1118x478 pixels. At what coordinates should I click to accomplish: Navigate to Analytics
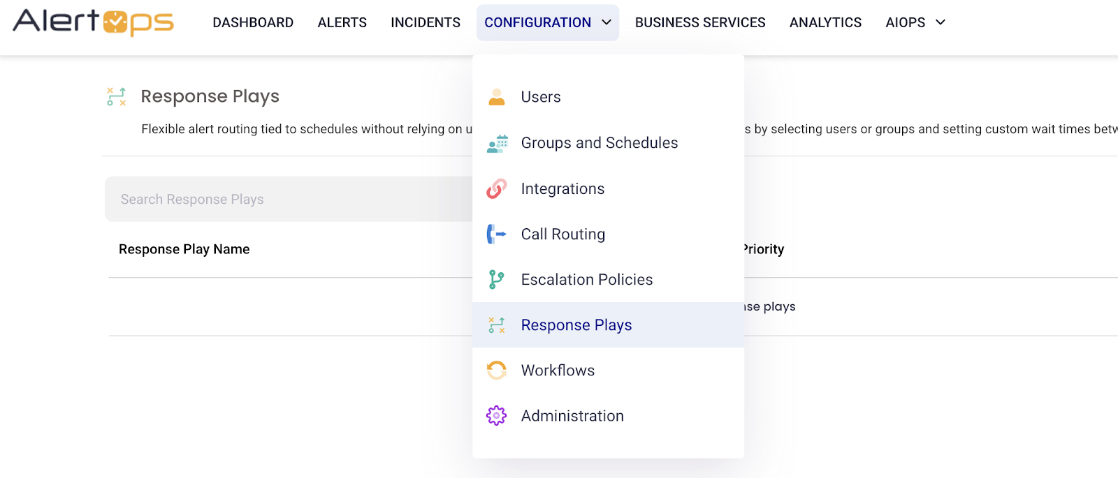[x=825, y=22]
